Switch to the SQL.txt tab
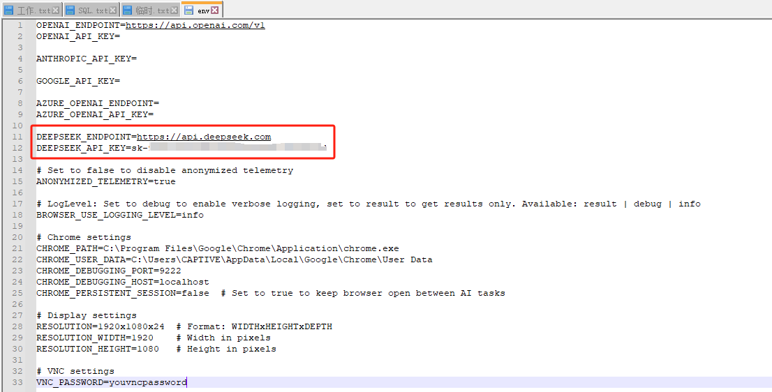This screenshot has width=772, height=392. tap(91, 10)
